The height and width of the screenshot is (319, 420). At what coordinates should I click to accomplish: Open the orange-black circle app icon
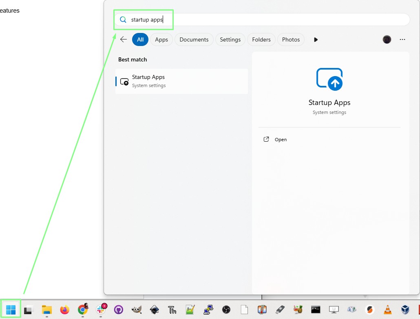pos(370,310)
